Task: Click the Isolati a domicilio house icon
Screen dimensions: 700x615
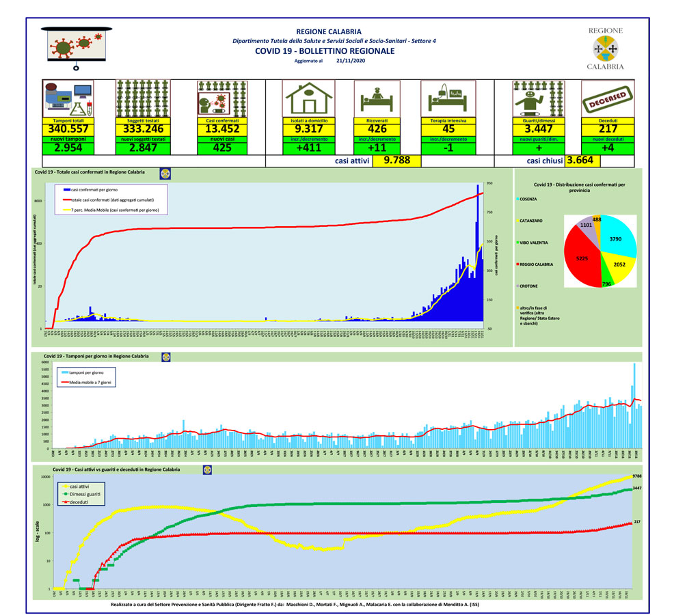Action: click(x=309, y=98)
